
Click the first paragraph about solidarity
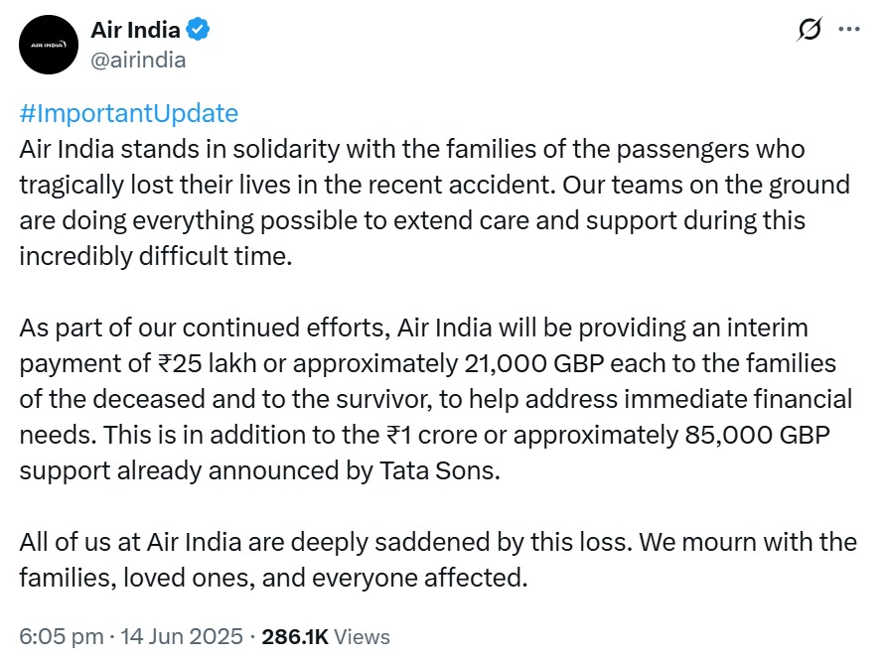coord(434,202)
